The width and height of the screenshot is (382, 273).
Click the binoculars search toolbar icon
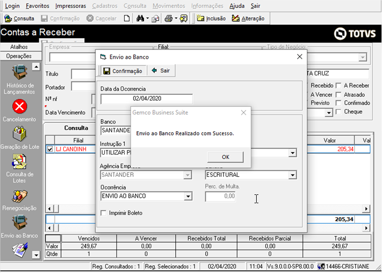click(140, 18)
